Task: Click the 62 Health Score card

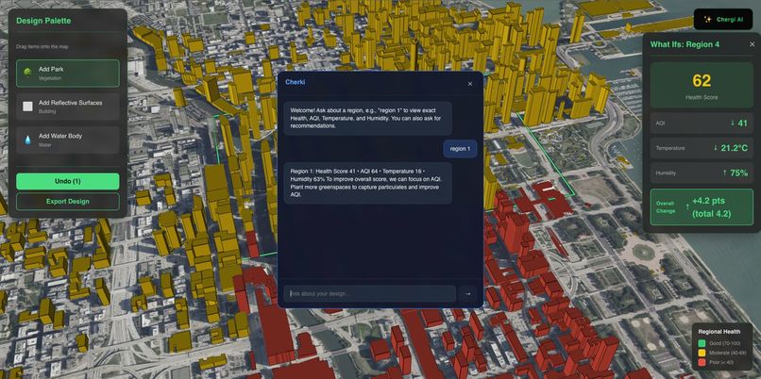Action: 702,85
